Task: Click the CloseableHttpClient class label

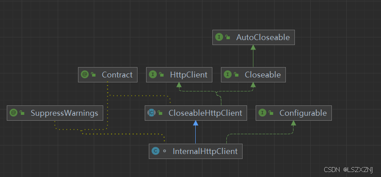Action: click(205, 113)
